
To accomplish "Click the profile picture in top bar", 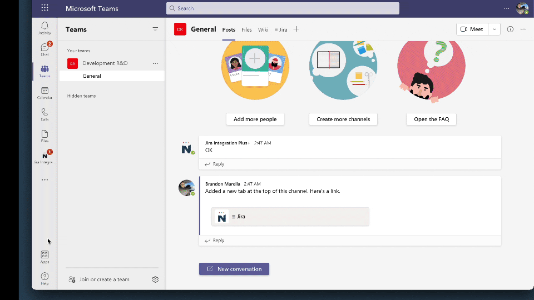I will coord(522,8).
